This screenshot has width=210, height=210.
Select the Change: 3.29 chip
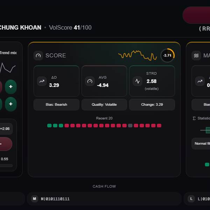[152, 104]
